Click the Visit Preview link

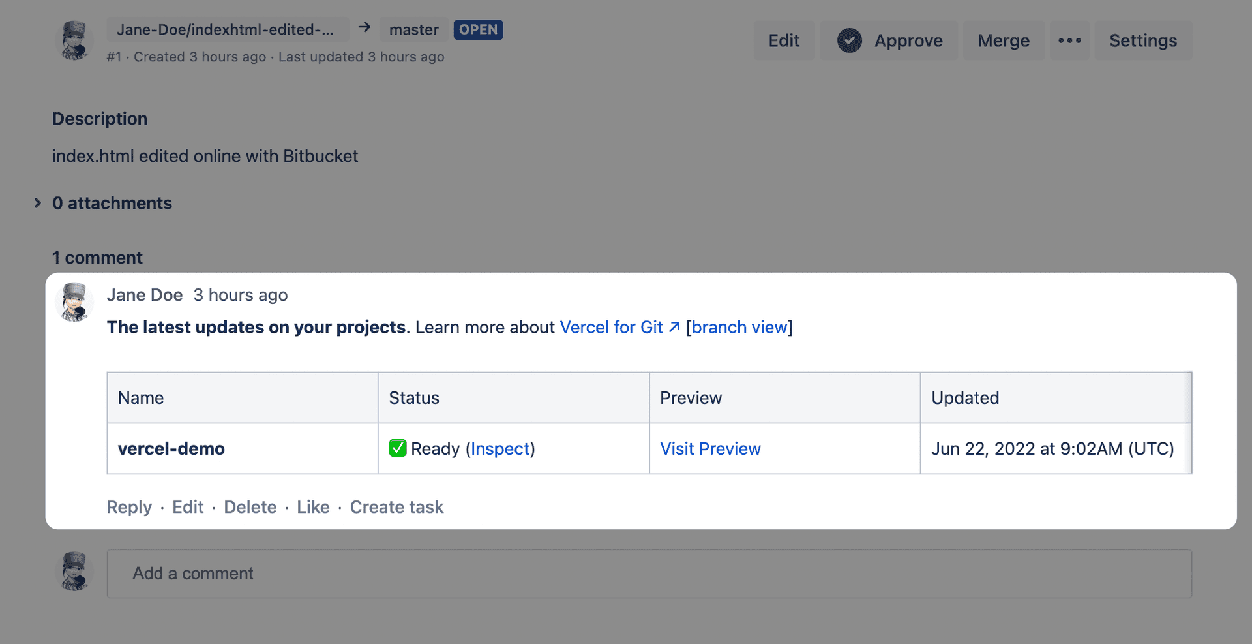(x=710, y=449)
